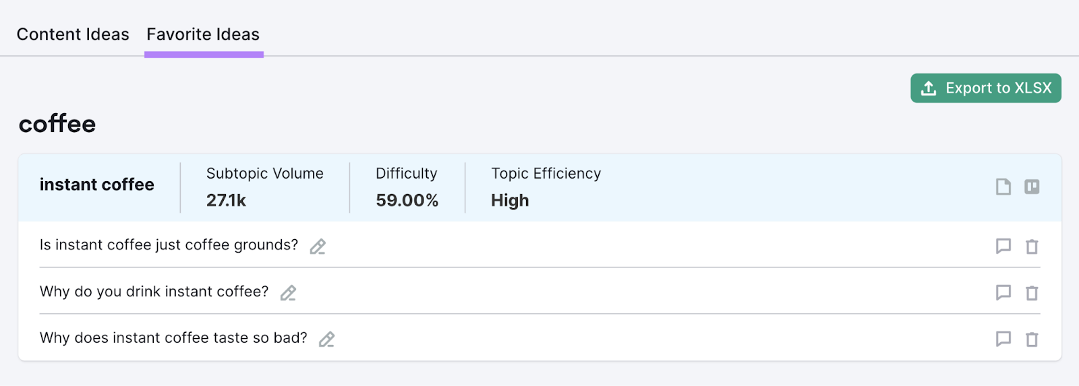The image size is (1079, 386).
Task: Click the Topic Efficiency High value
Action: pyautogui.click(x=510, y=201)
